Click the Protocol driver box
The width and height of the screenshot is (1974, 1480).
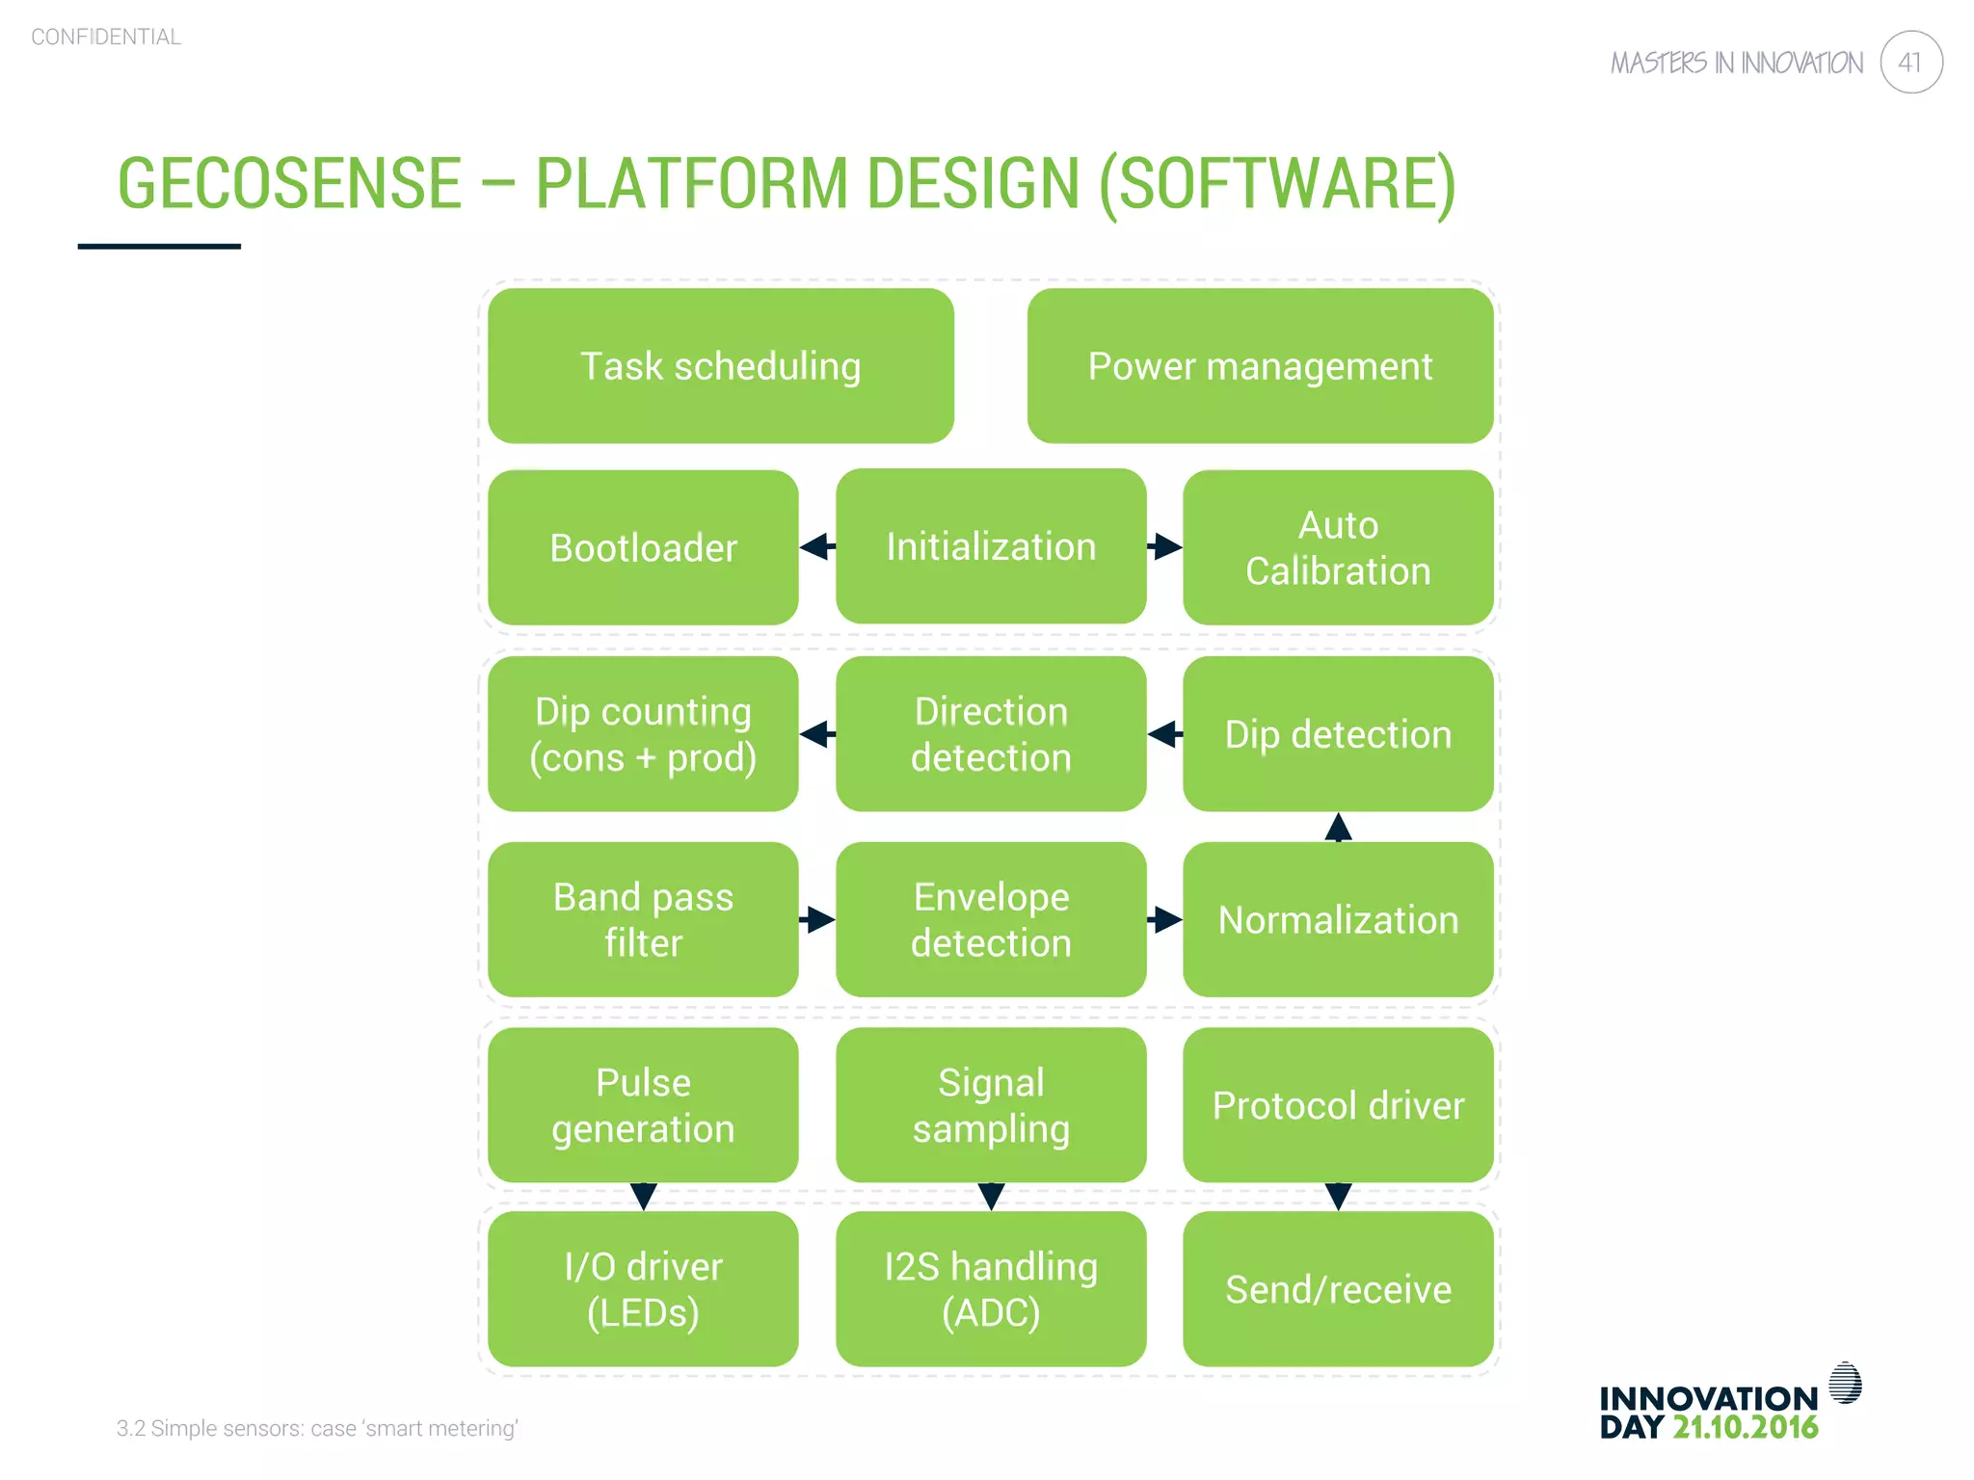coord(1338,1104)
